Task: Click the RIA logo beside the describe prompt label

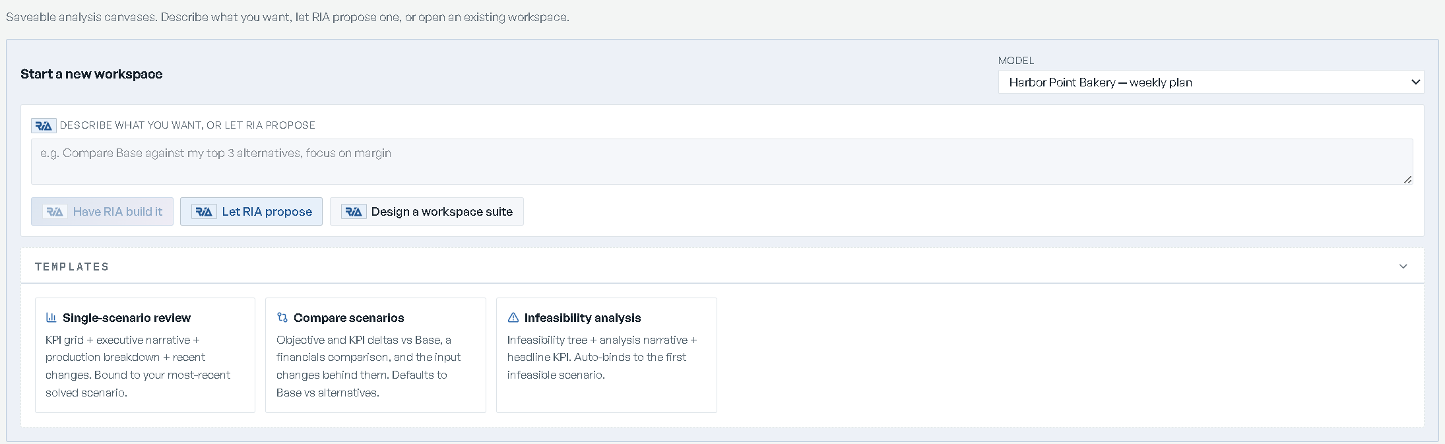Action: click(x=44, y=125)
